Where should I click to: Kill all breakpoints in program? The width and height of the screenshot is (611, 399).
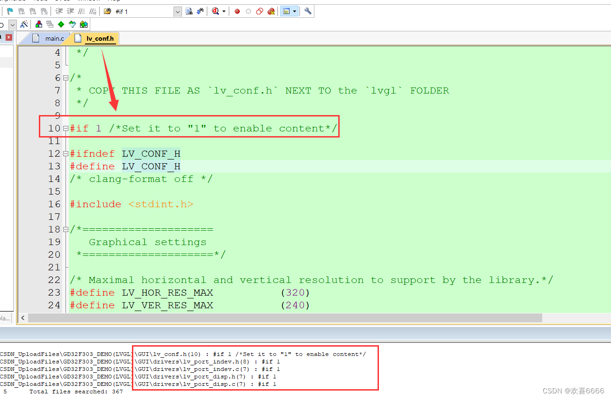coord(272,11)
